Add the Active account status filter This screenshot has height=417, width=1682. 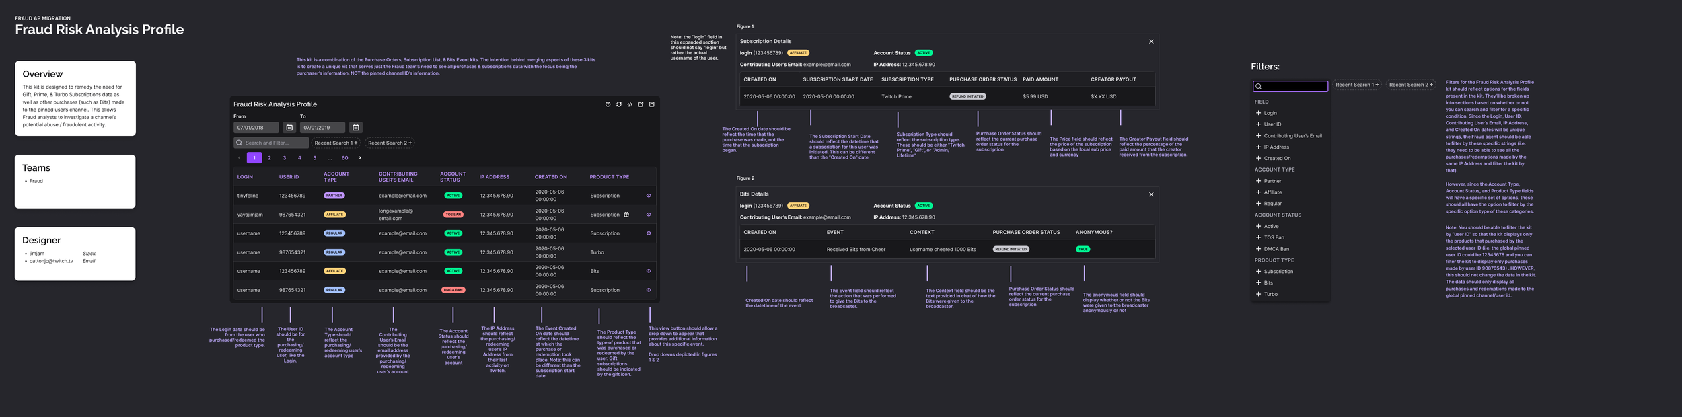(x=1258, y=226)
